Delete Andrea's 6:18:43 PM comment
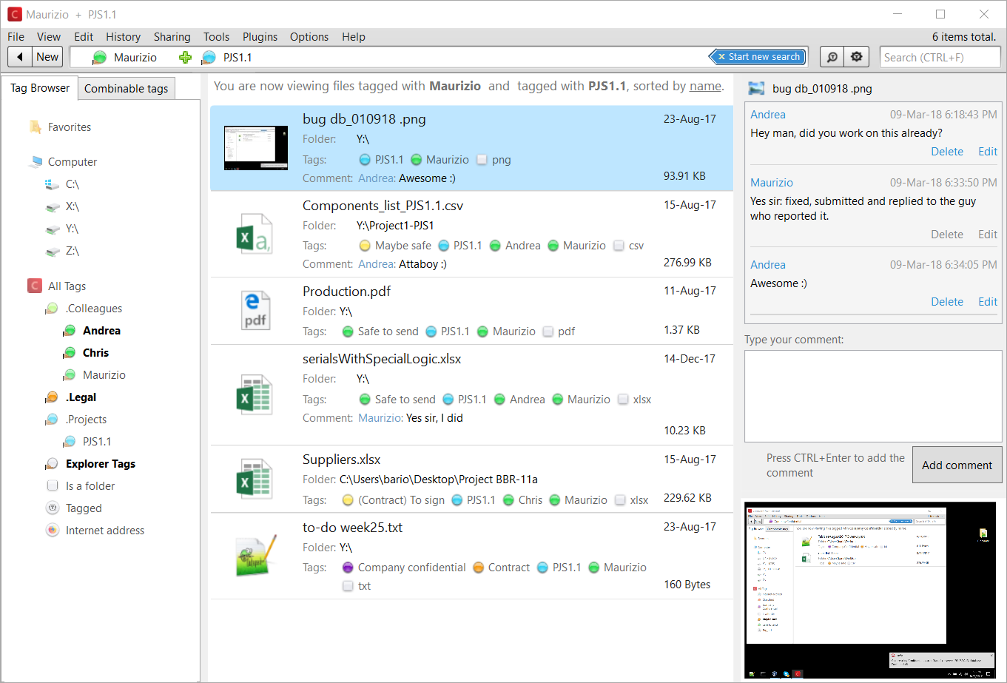The height and width of the screenshot is (683, 1007). pos(947,151)
